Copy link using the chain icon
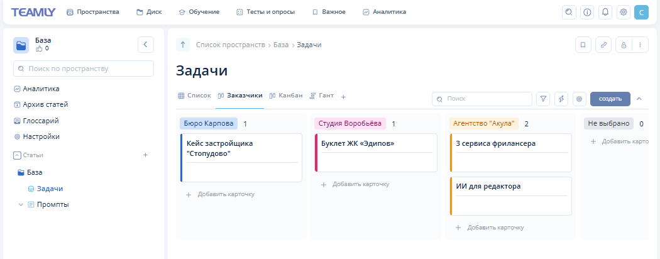This screenshot has width=660, height=259. click(x=603, y=45)
